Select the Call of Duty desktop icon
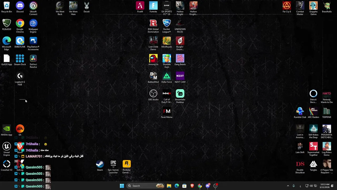Screen dimensions: 337x190 pyautogui.click(x=167, y=96)
